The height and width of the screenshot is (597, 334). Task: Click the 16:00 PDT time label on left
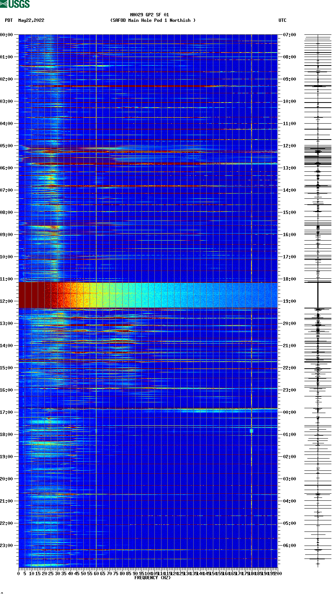click(x=7, y=390)
